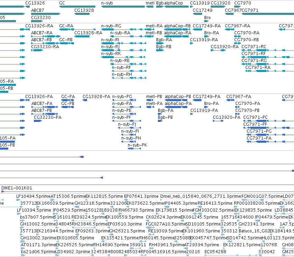
Task: Select protein CG13920-PA
Action: tap(227, 117)
